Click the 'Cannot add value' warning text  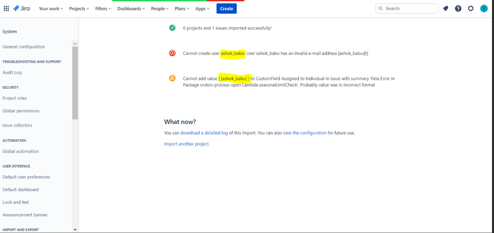(289, 81)
